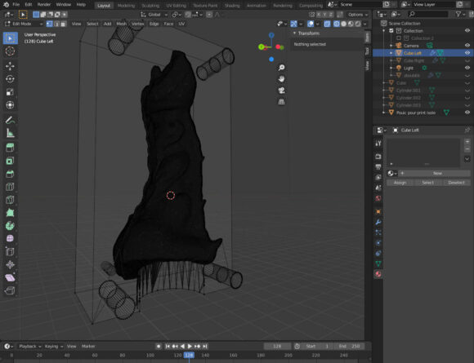474x363 pixels.
Task: Select the Smooth tool
Action: (11, 239)
